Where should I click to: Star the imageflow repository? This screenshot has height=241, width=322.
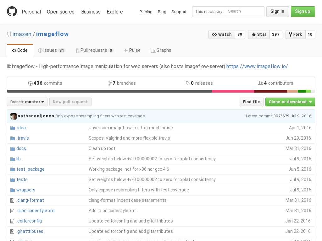[x=259, y=35]
